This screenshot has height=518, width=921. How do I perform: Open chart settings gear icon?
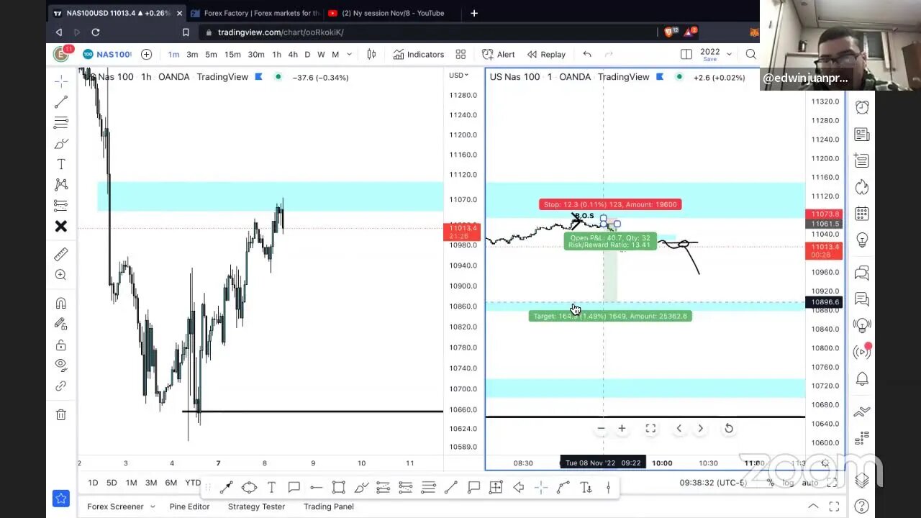[x=825, y=463]
